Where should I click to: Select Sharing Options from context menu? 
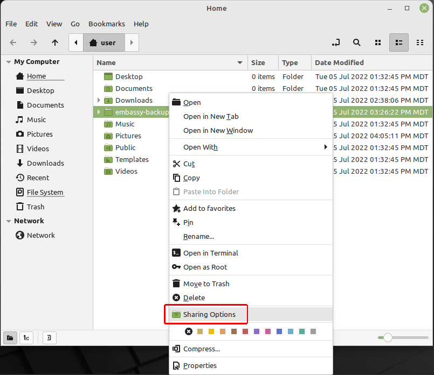click(x=209, y=314)
